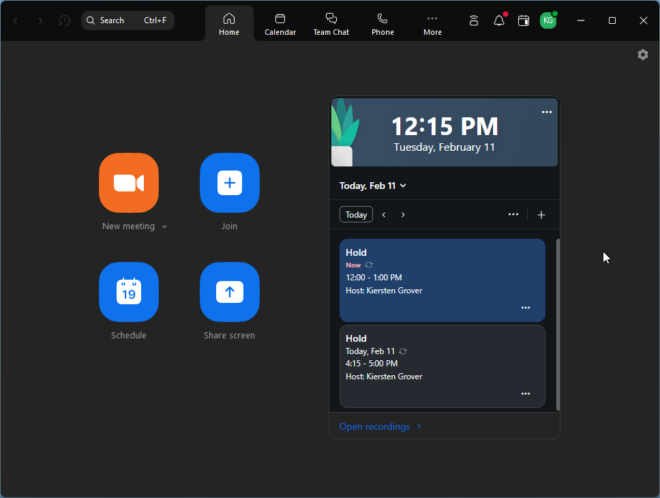660x498 pixels.
Task: Click the Today button in calendar panel
Action: click(356, 215)
